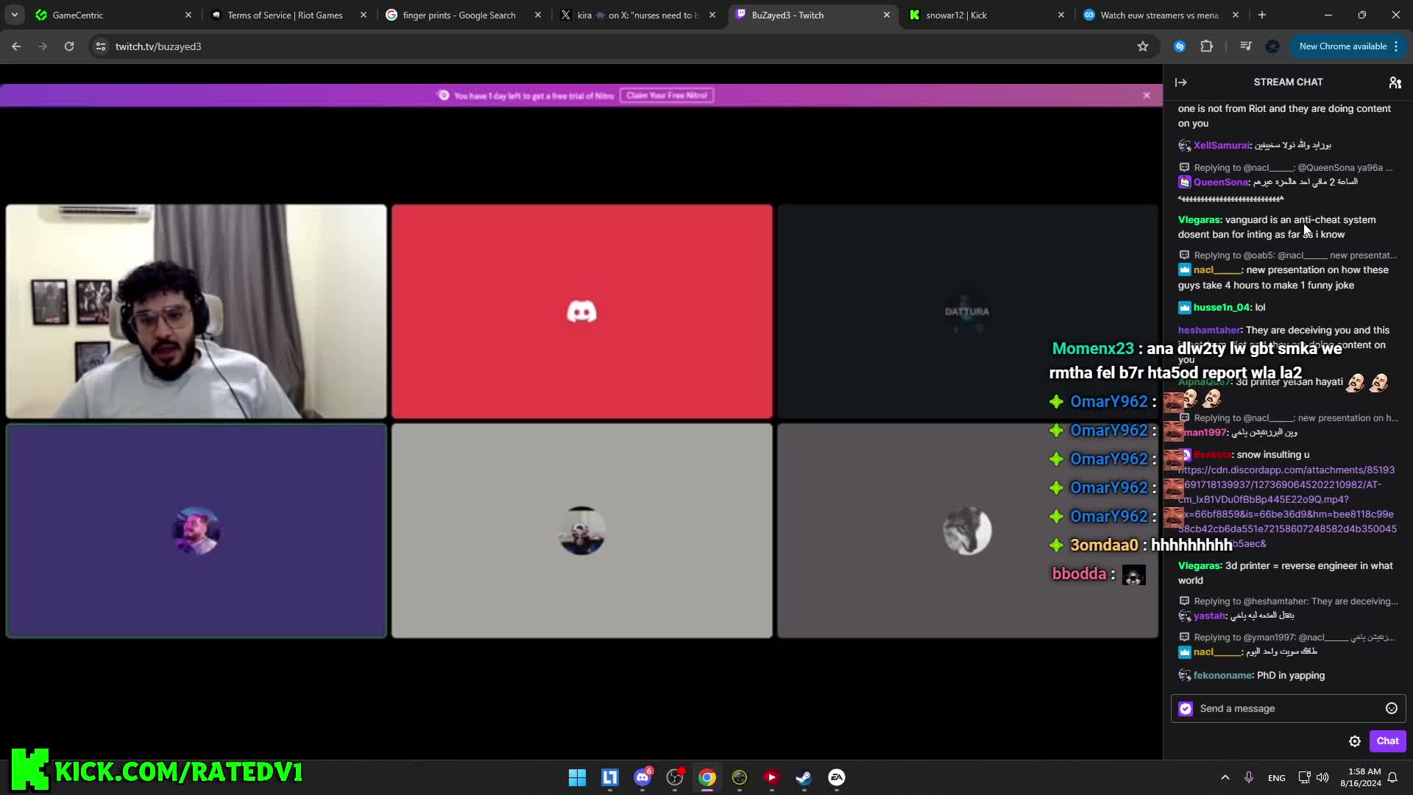Click the Claim Your Free Nitro button
Viewport: 1413px width, 795px height.
pyautogui.click(x=667, y=95)
